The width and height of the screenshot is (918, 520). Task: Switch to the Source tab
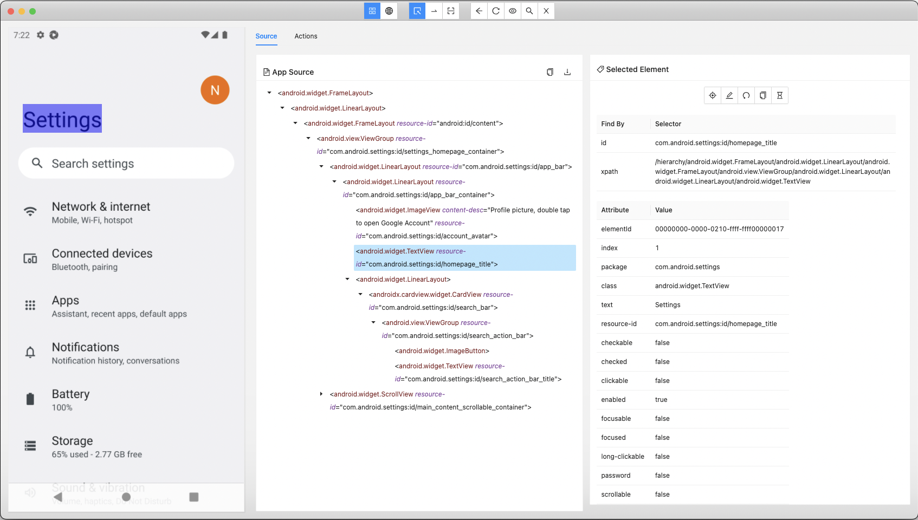[266, 36]
